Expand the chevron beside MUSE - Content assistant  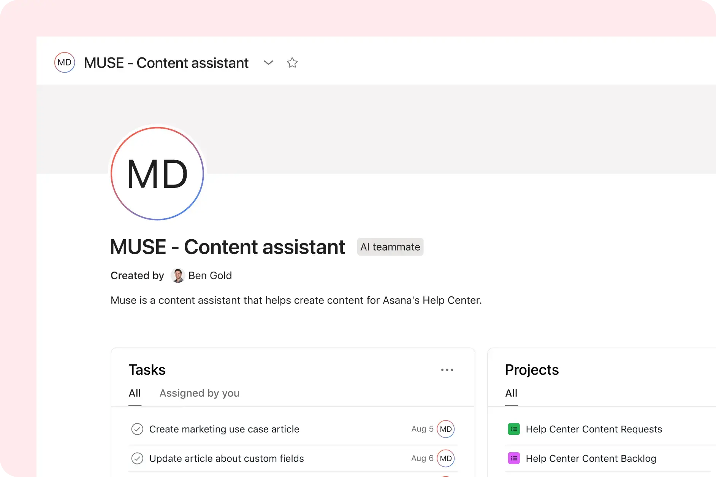coord(268,63)
